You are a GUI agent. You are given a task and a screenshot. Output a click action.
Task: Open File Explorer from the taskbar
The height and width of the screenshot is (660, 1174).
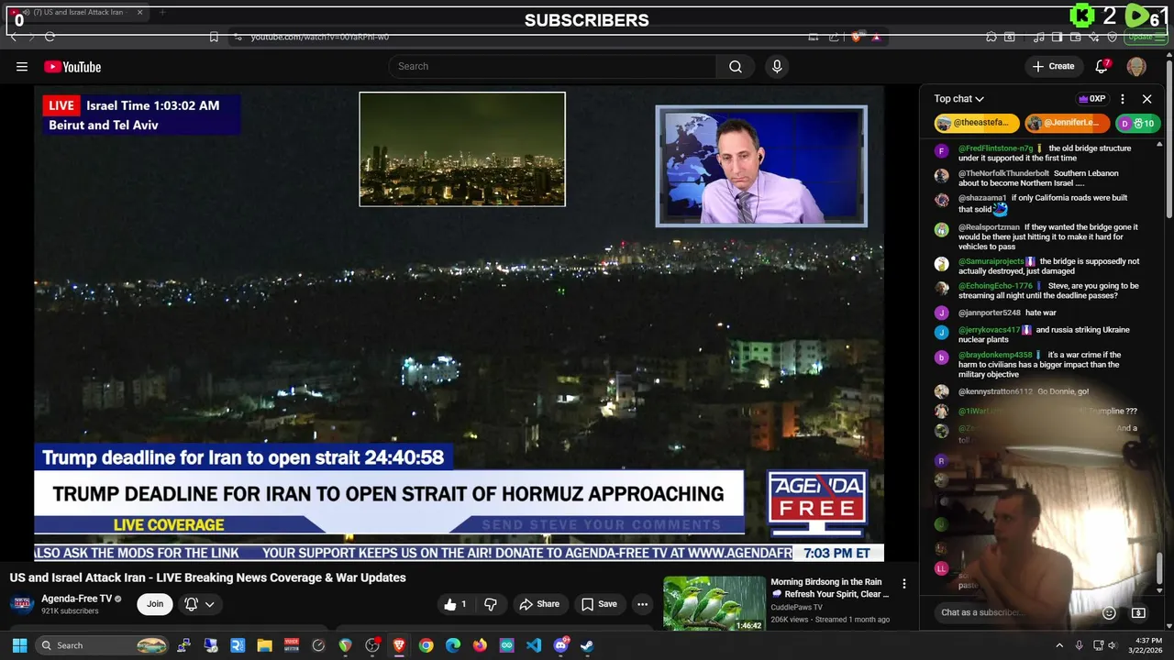pos(264,645)
